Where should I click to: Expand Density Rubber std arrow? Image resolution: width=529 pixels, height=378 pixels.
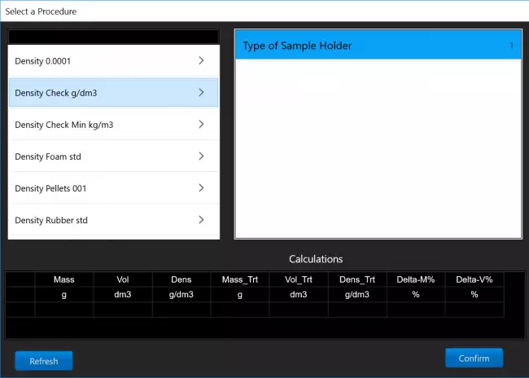201,220
